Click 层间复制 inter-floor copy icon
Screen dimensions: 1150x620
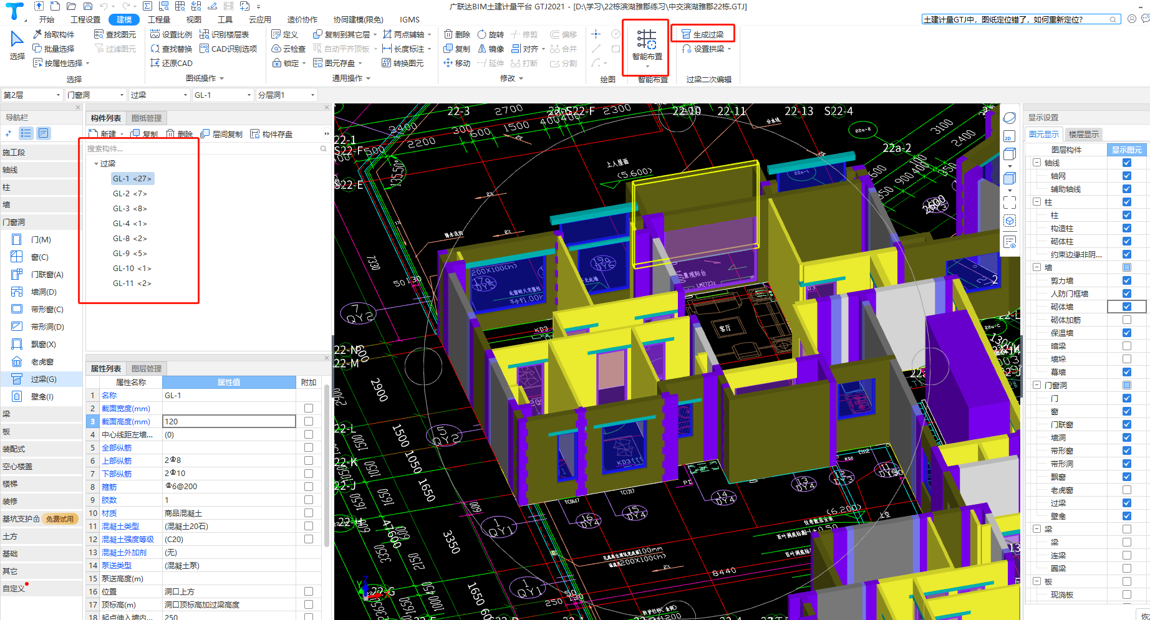point(221,134)
